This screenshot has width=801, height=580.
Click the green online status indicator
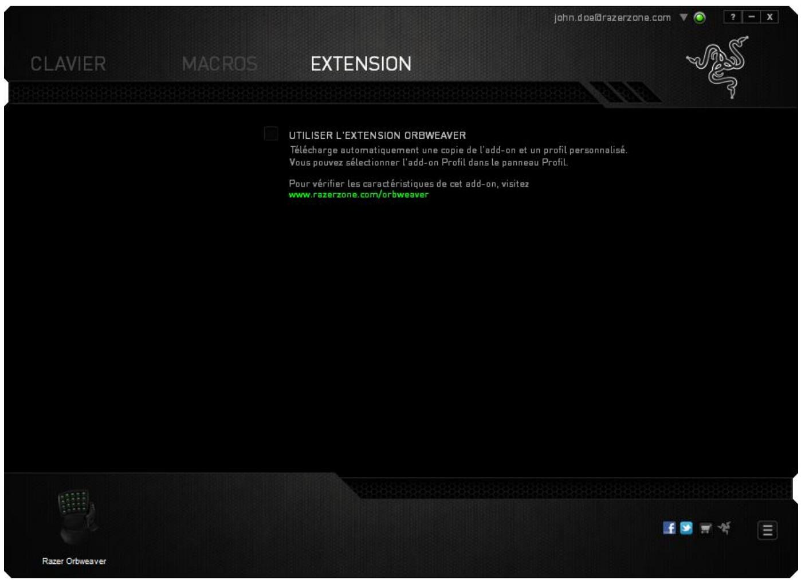click(700, 17)
